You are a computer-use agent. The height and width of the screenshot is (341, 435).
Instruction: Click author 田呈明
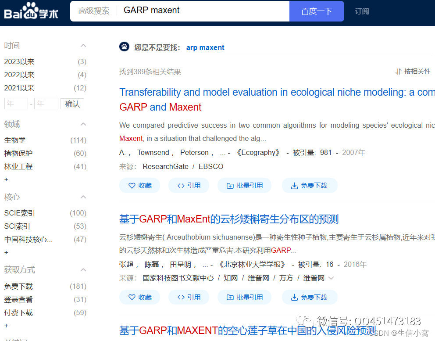point(181,264)
